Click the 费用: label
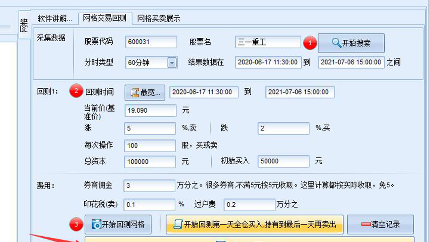Screen dimensions: 430x242 pyautogui.click(x=46, y=186)
